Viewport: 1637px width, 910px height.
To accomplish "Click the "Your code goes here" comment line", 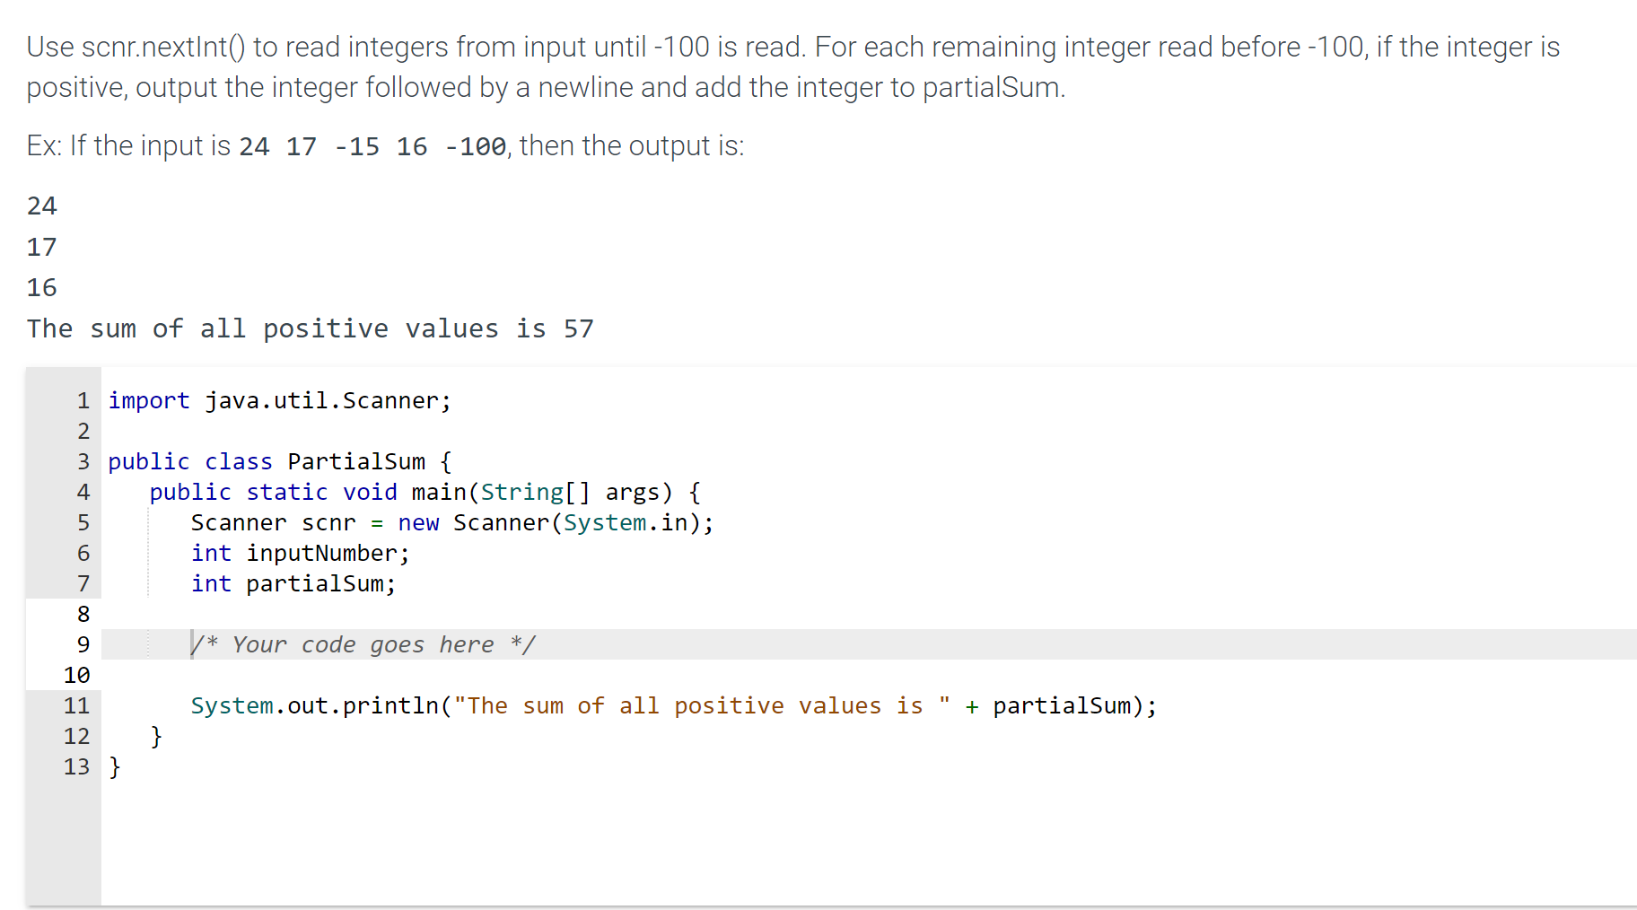I will tap(363, 644).
